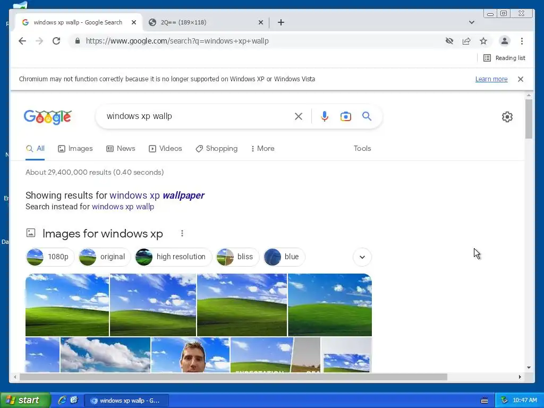The height and width of the screenshot is (408, 544).
Task: Click the Google holiday logo
Action: 48,117
